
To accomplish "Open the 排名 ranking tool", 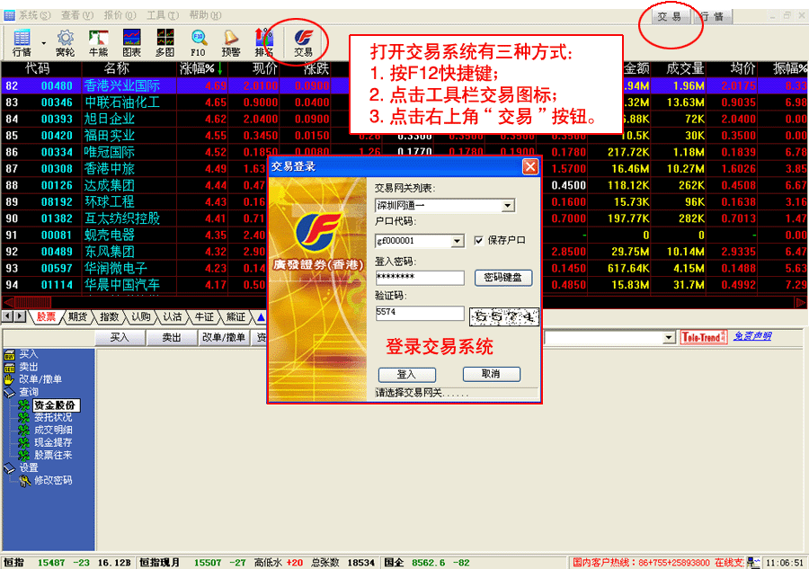I will point(263,41).
